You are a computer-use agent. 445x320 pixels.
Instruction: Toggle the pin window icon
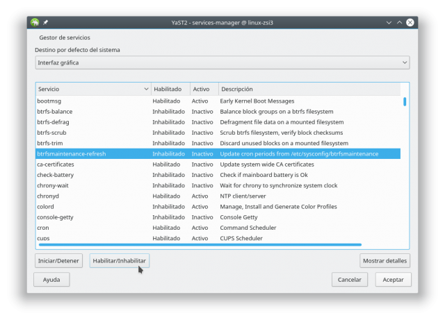[x=45, y=22]
